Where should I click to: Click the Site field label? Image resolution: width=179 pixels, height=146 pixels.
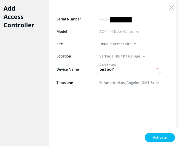point(59,44)
